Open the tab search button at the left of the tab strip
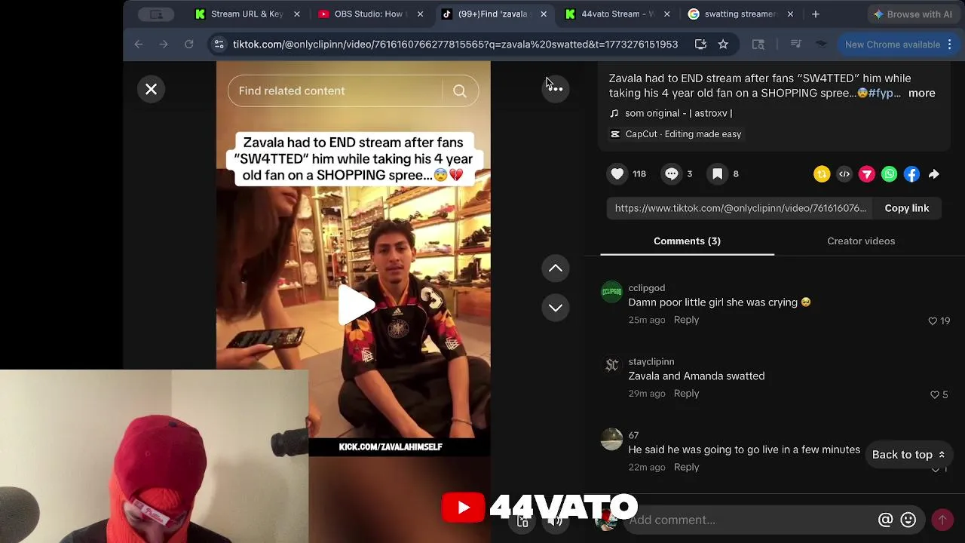This screenshot has width=965, height=543. pos(156,14)
